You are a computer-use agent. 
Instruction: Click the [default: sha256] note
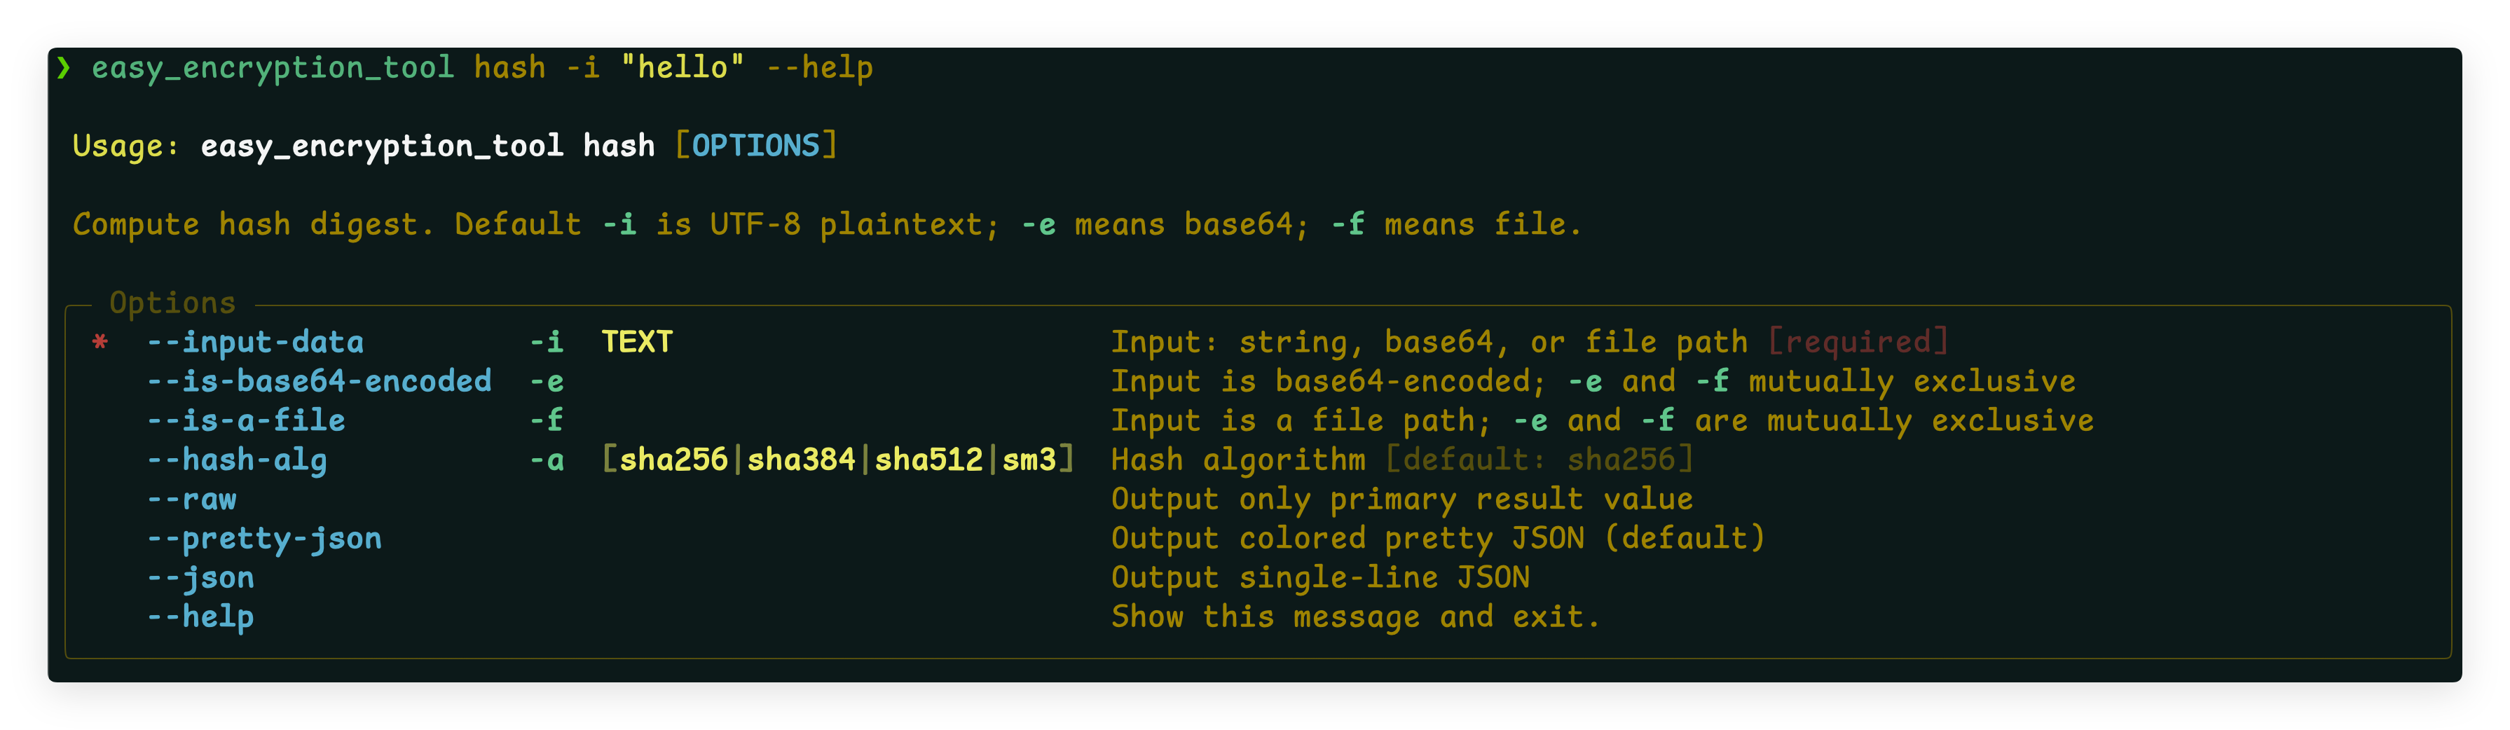click(1539, 459)
